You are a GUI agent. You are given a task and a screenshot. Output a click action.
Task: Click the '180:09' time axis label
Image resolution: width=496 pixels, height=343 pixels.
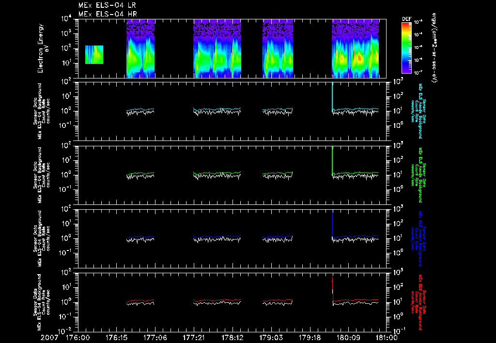click(348, 338)
